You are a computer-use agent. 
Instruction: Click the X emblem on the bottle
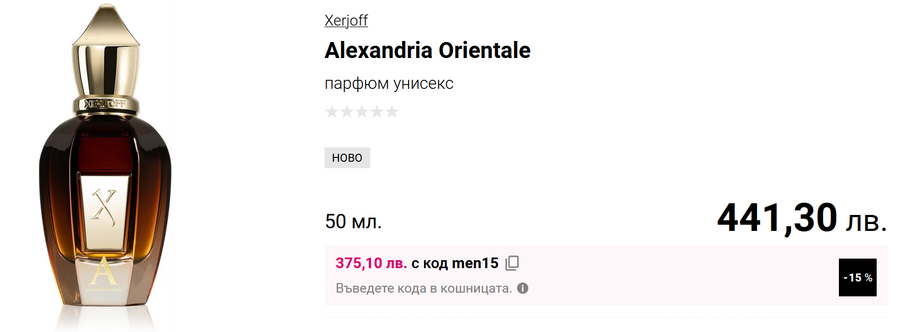pos(104,206)
